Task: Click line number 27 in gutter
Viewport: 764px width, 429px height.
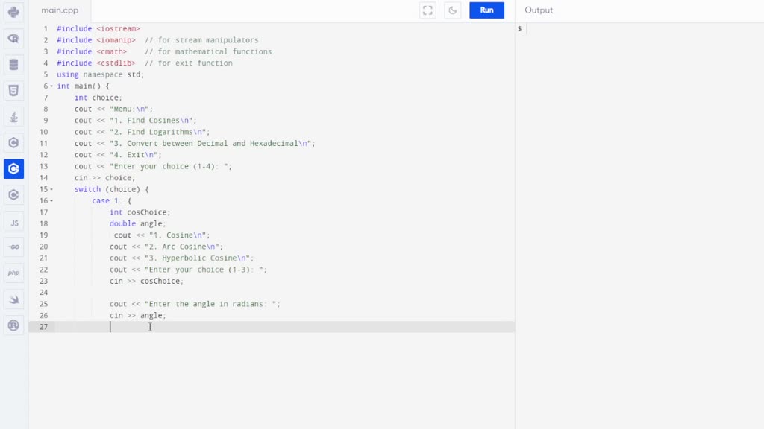Action: click(43, 327)
